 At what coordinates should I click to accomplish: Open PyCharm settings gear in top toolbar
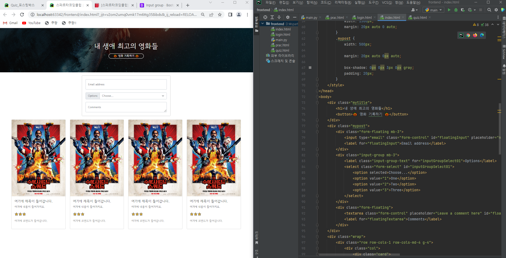496,10
